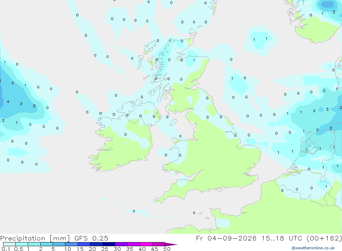Click the 10–15 mm blue legend swatch
Viewport: 342px width, 251px height.
pyautogui.click(x=71, y=244)
